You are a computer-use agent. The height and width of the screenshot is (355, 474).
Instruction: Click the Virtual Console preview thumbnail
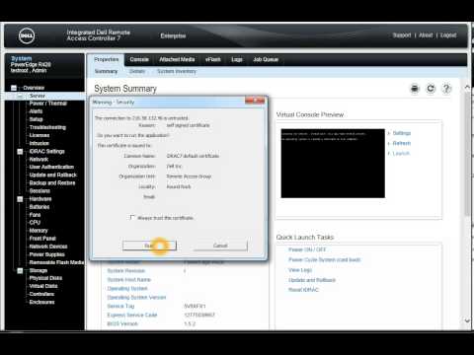point(333,164)
